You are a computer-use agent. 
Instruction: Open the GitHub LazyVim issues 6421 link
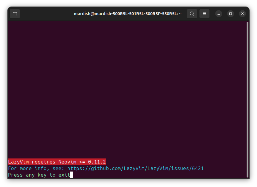click(x=135, y=169)
